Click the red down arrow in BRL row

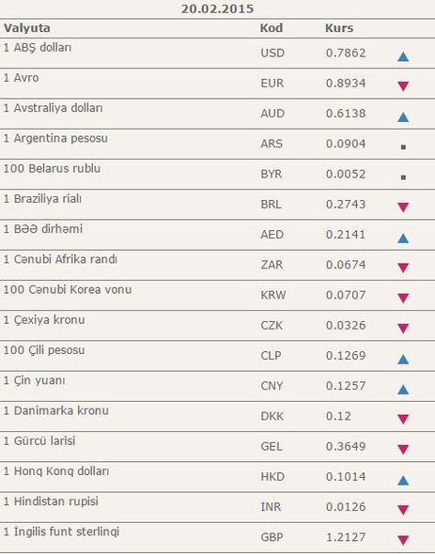pyautogui.click(x=403, y=208)
